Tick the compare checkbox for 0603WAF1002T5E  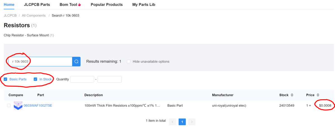[9, 106]
